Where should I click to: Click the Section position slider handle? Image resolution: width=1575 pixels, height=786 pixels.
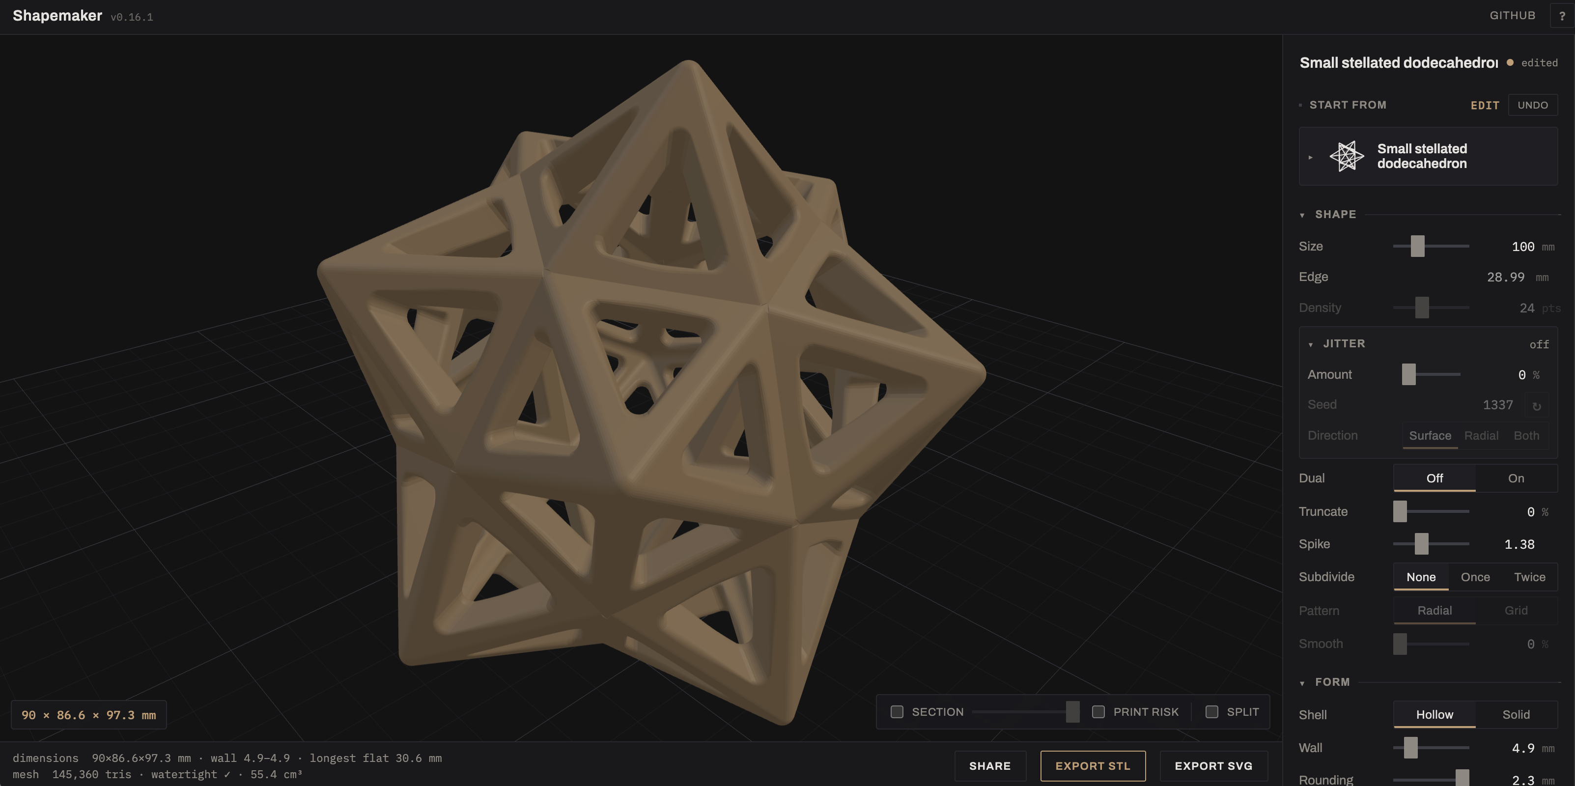point(1072,712)
